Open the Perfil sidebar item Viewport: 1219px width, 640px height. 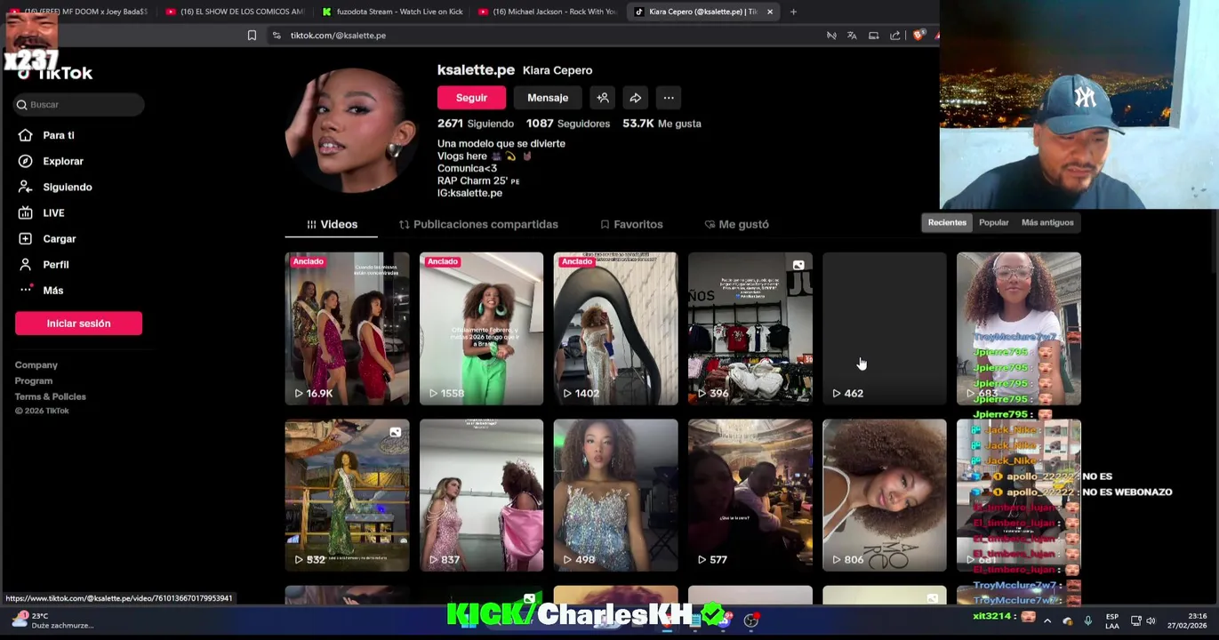pos(55,264)
